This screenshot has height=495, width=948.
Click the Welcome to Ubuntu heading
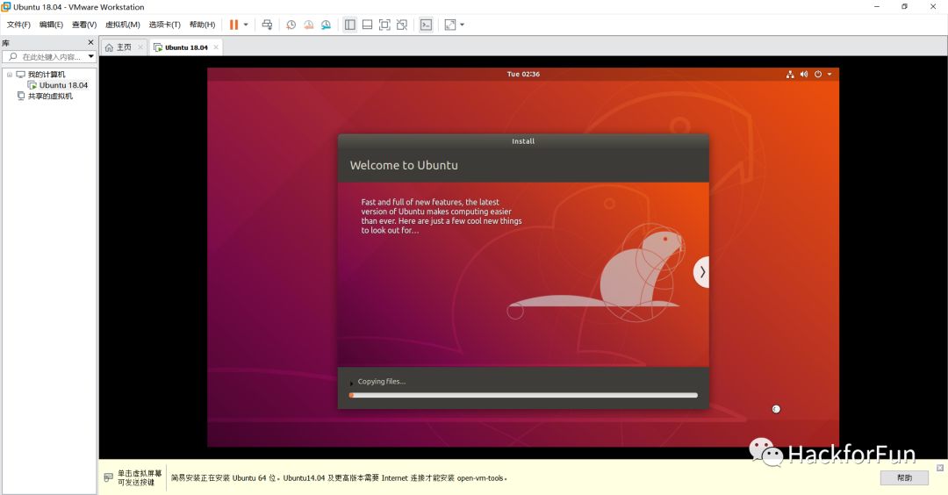click(404, 165)
